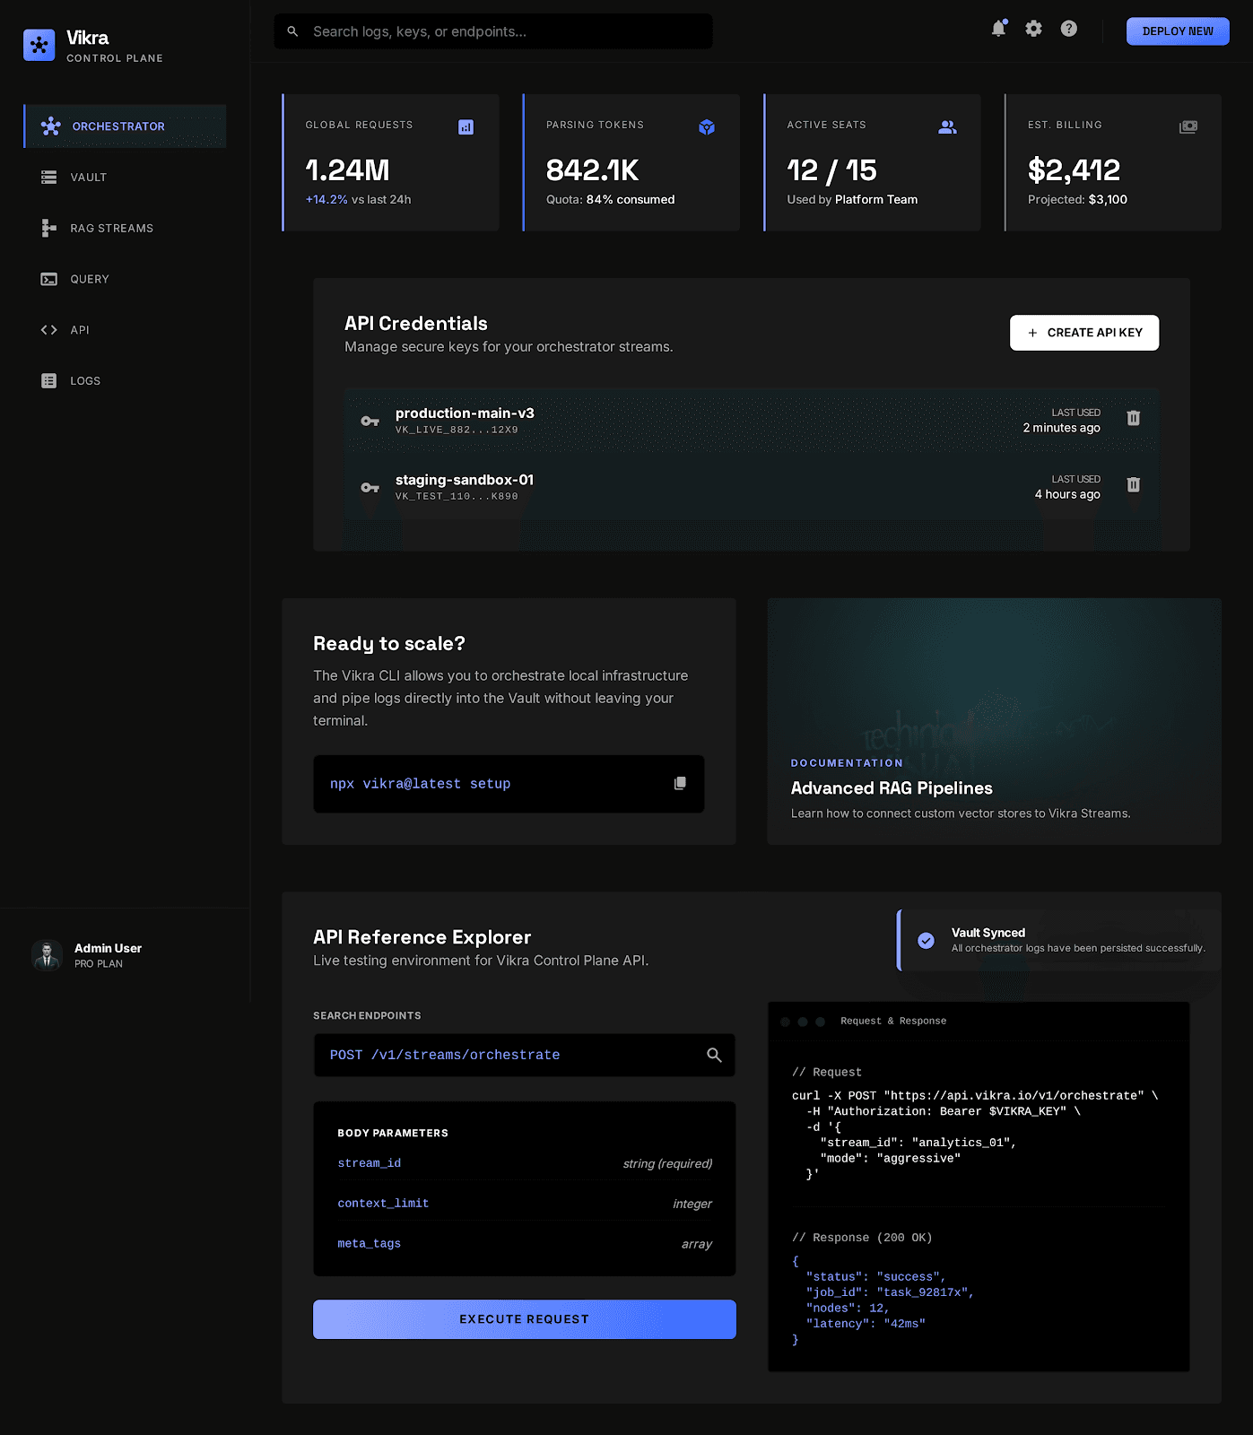This screenshot has width=1253, height=1435.
Task: Click the 'Quota: 84% consumed' text
Action: (x=611, y=200)
